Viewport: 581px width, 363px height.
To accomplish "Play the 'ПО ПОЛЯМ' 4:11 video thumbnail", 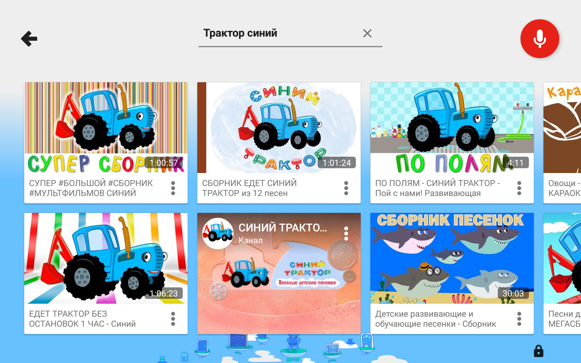I will coord(452,127).
